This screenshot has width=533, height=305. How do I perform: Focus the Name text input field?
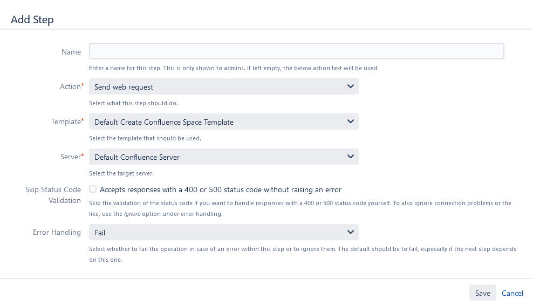296,52
